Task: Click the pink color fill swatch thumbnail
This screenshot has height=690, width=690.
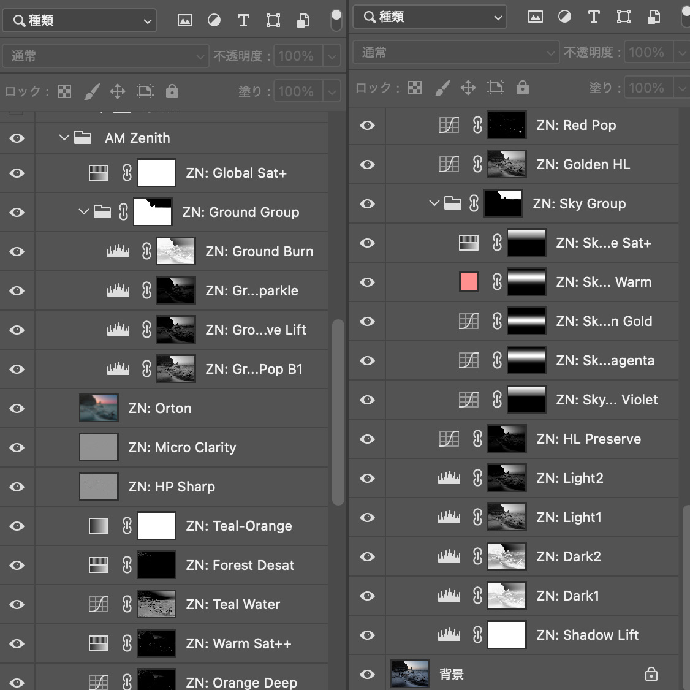Action: 469,282
